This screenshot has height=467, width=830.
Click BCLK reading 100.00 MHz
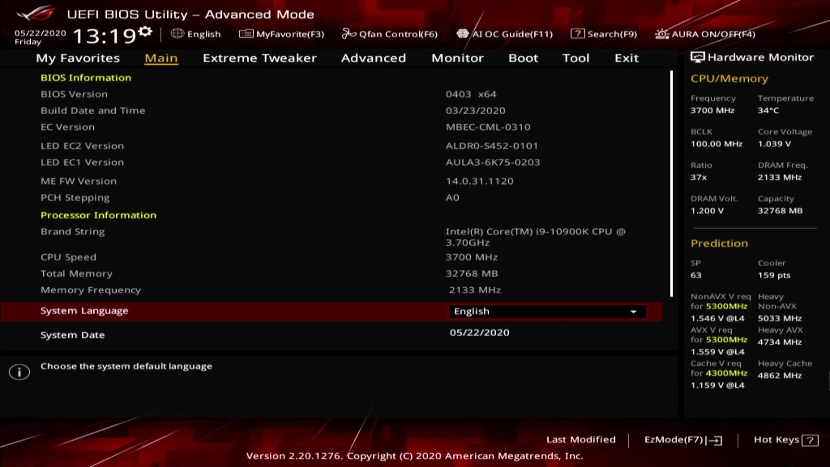[x=716, y=144]
